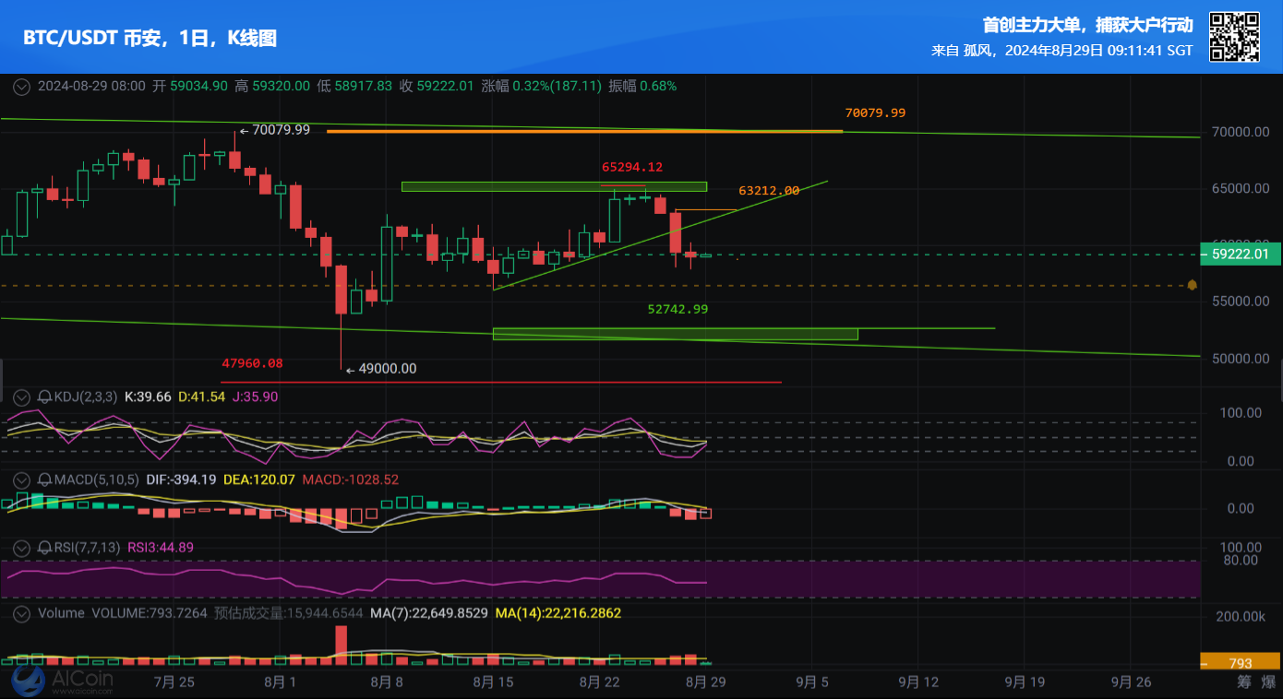This screenshot has width=1283, height=699.
Task: Collapse the Volume indicator panel
Action: click(x=21, y=613)
